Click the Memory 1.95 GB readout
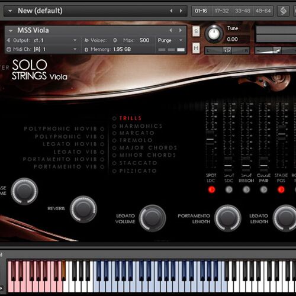The width and height of the screenshot is (296, 296). [122, 49]
